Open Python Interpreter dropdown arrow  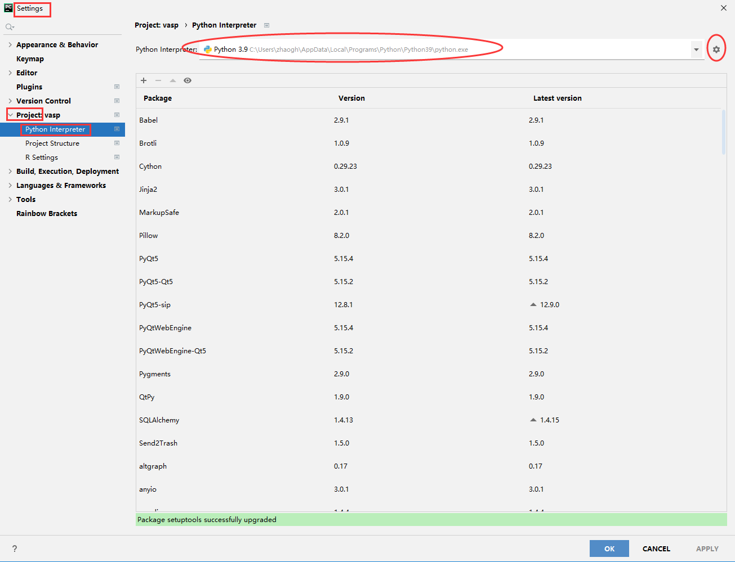(x=696, y=50)
